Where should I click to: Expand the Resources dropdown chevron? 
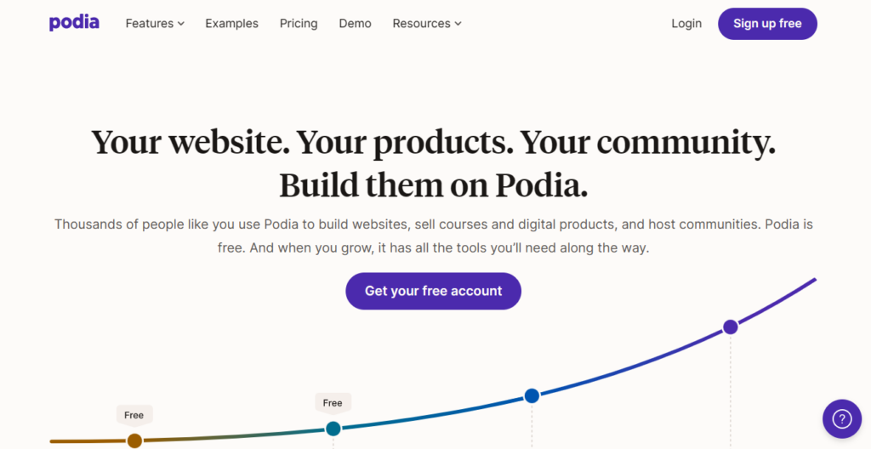(458, 24)
